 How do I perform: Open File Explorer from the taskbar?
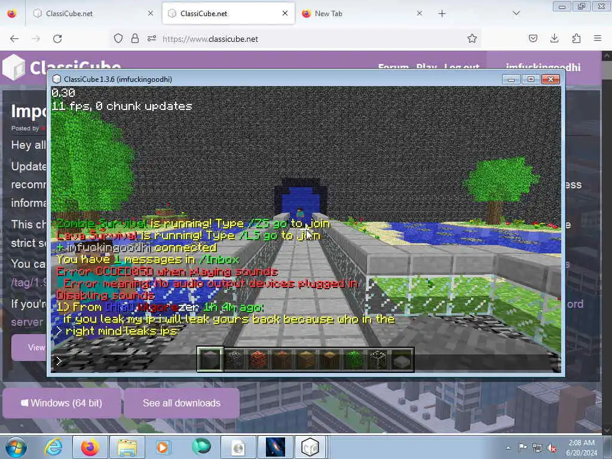(127, 447)
